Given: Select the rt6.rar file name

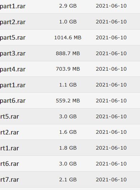Looking at the screenshot, I should [9, 164].
